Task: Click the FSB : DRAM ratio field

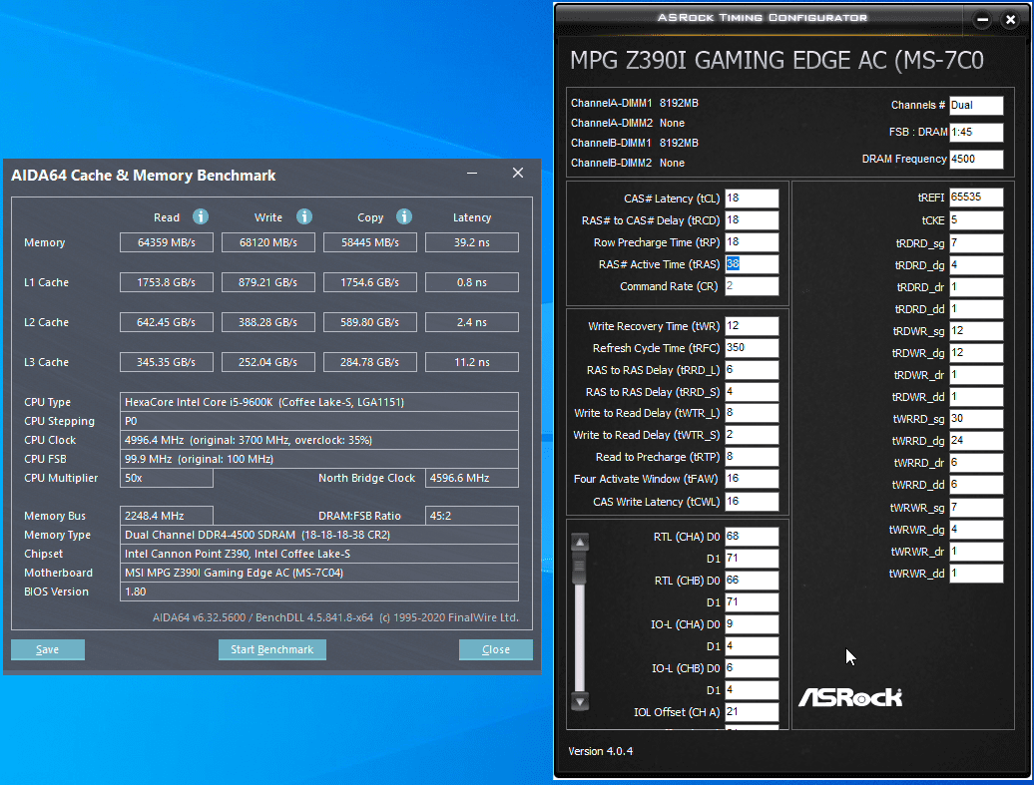Action: (x=977, y=132)
